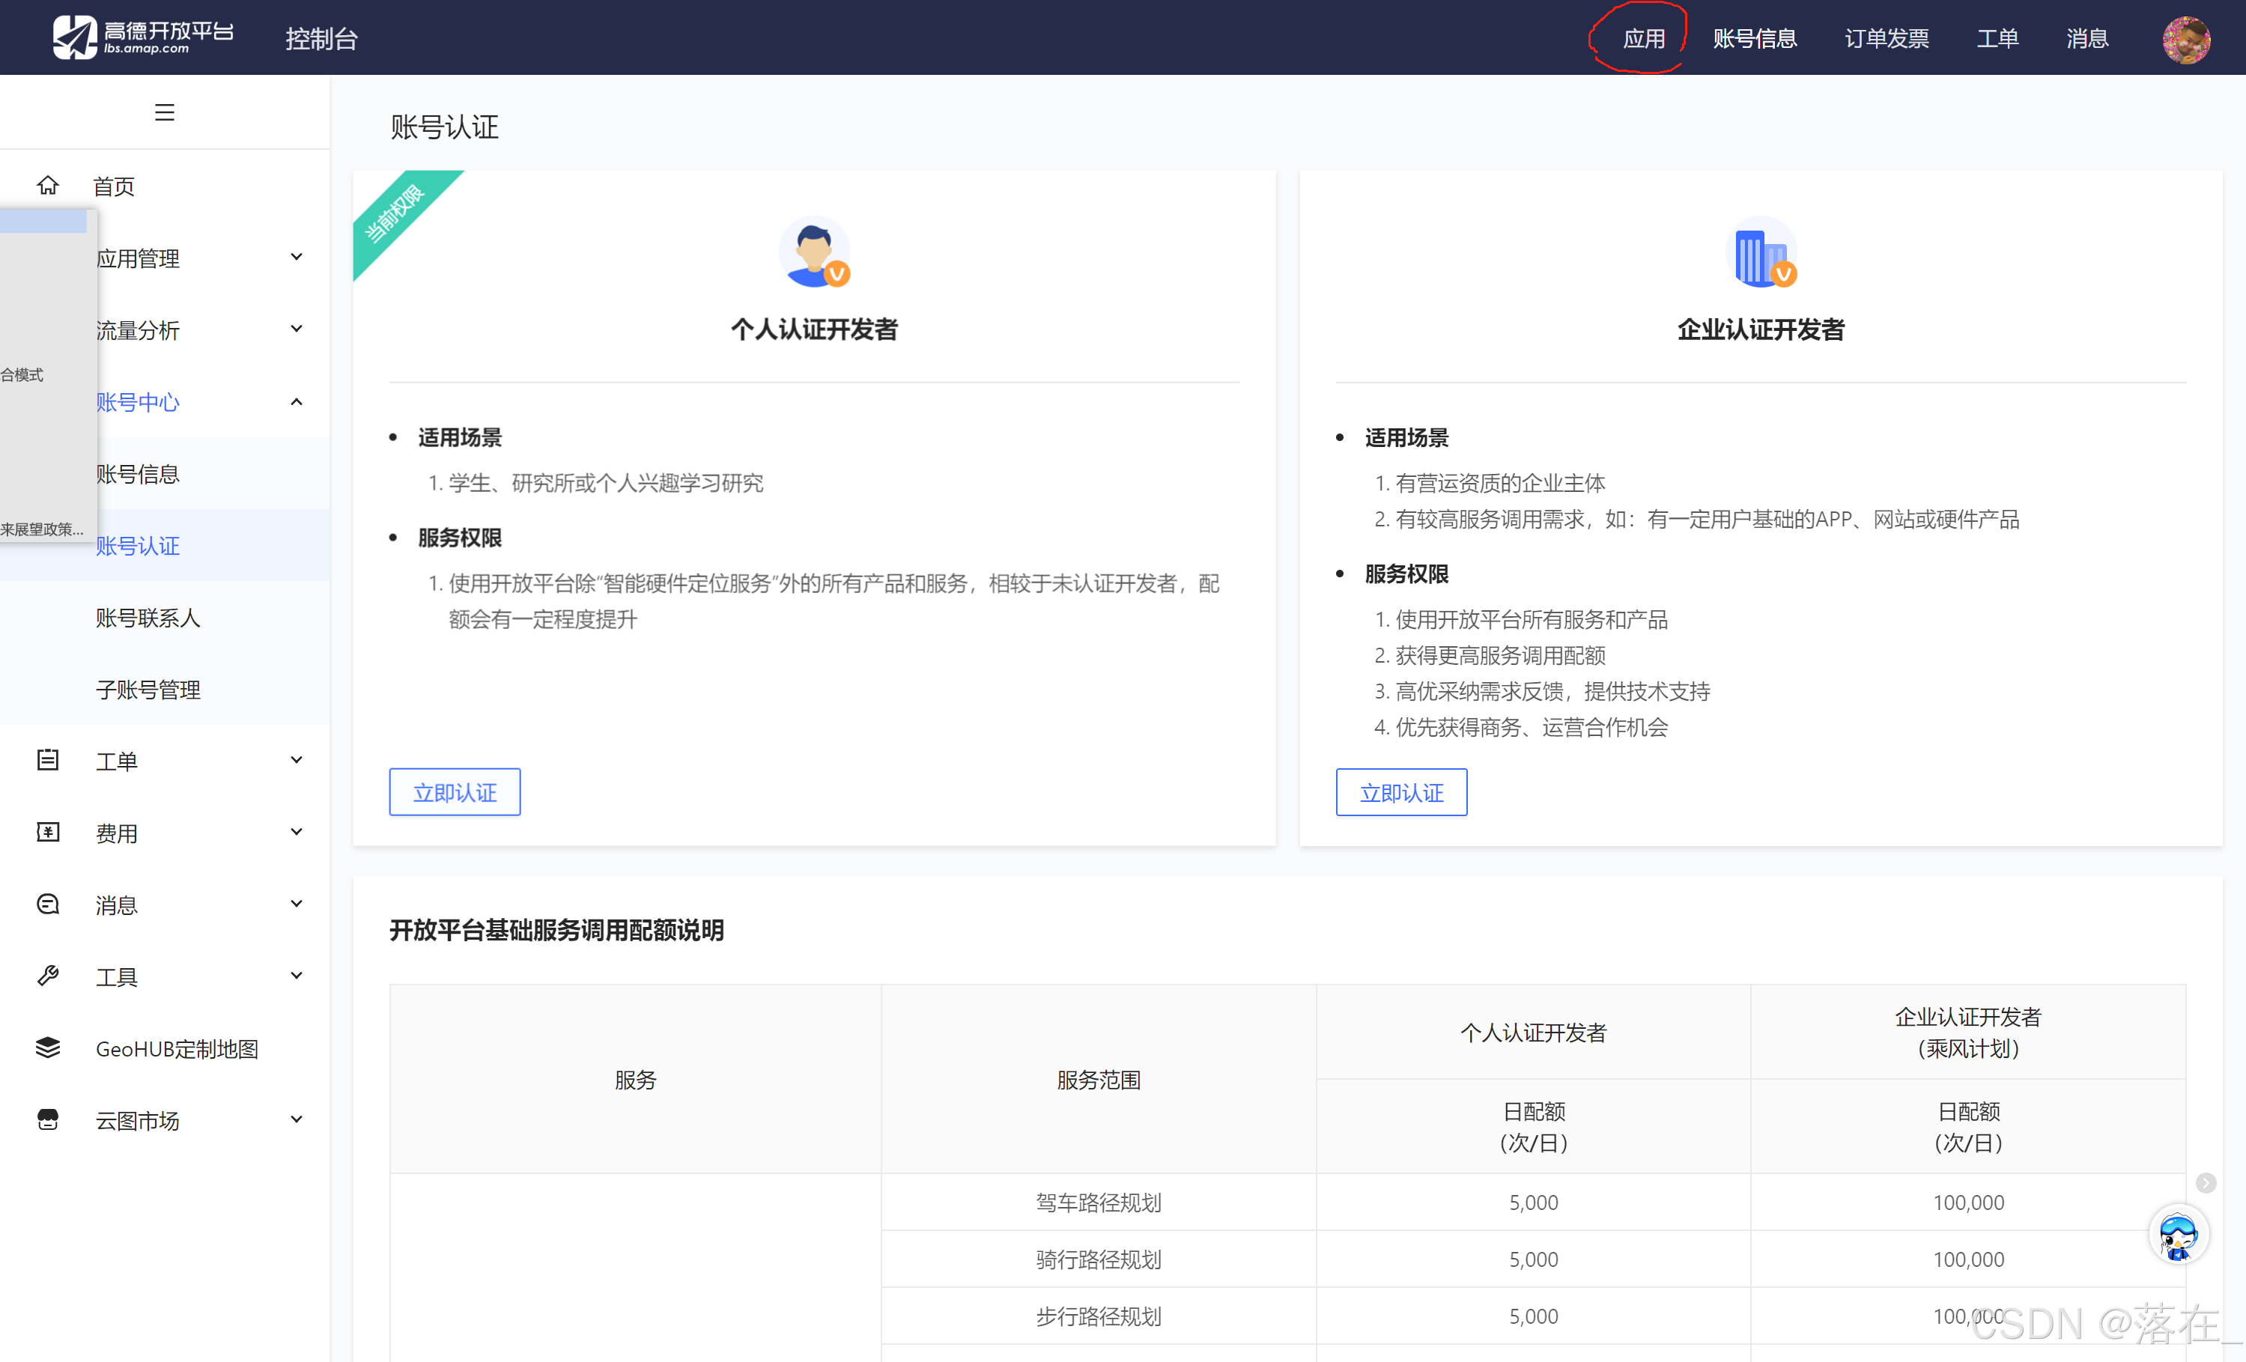Expand the 云图市场 menu chevron
Viewport: 2246px width, 1362px height.
[x=297, y=1119]
